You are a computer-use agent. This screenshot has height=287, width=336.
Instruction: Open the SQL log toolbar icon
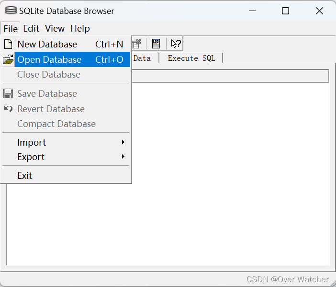click(x=156, y=44)
